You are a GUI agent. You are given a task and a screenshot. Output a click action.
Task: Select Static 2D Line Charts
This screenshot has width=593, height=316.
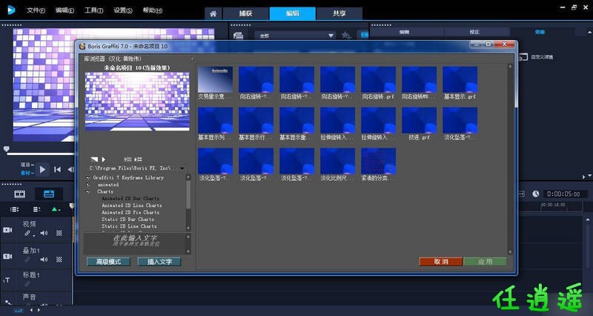coord(129,226)
